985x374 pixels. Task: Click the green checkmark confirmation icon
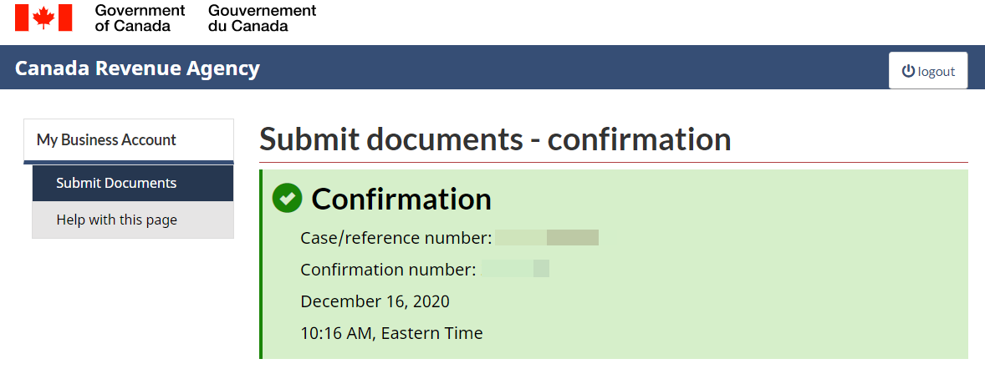pyautogui.click(x=287, y=198)
